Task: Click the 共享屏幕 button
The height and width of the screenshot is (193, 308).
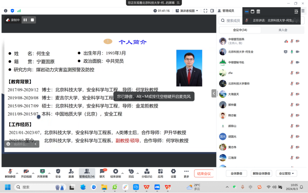Action: (42, 173)
